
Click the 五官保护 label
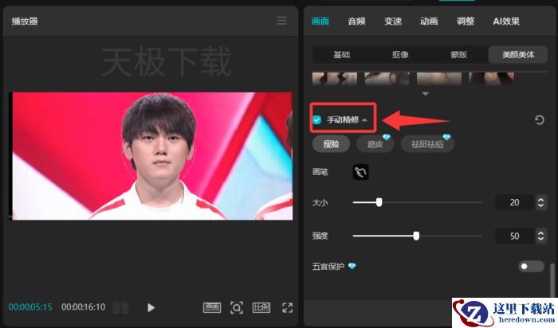328,266
